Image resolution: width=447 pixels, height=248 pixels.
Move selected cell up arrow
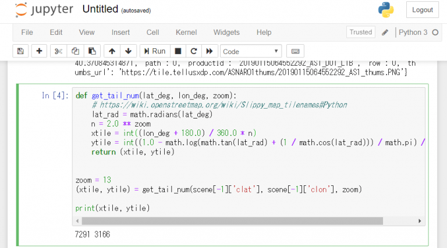pyautogui.click(x=112, y=51)
